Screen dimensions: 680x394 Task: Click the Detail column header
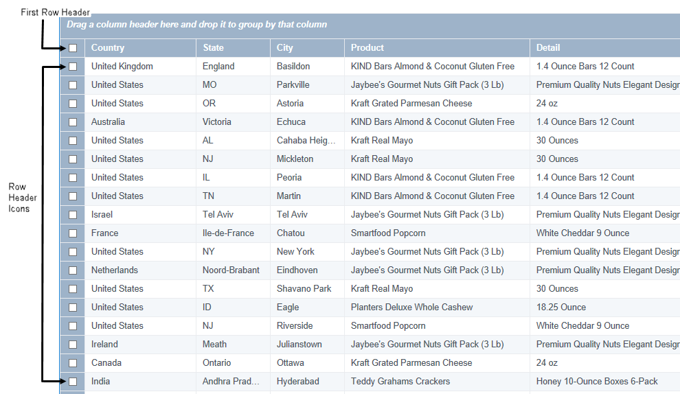[605, 47]
